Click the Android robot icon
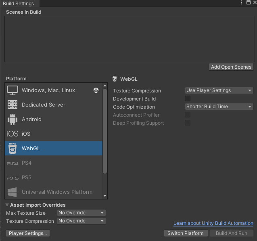 pyautogui.click(x=13, y=119)
